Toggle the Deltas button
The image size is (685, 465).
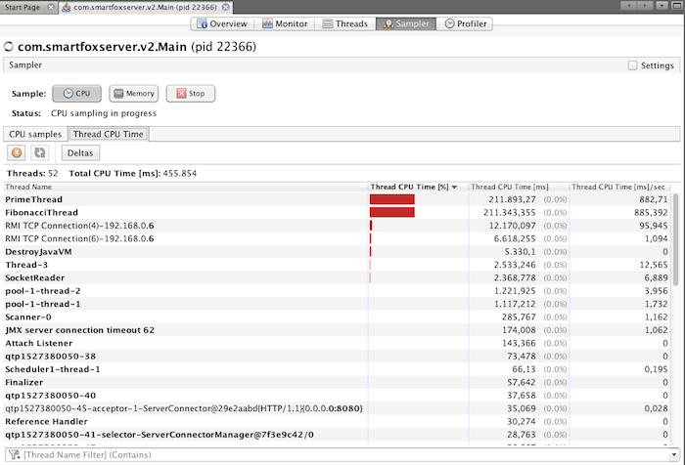(x=80, y=153)
